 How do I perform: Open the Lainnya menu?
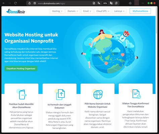pyautogui.click(x=119, y=11)
